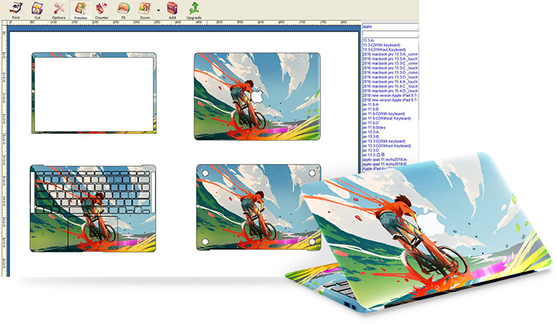Toggle the Preview mode icon
This screenshot has width=557, height=324.
tap(80, 9)
